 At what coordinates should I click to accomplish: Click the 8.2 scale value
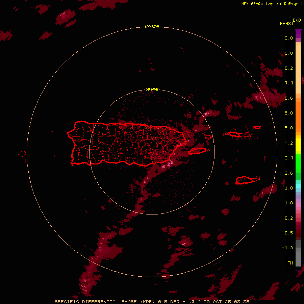[289, 68]
